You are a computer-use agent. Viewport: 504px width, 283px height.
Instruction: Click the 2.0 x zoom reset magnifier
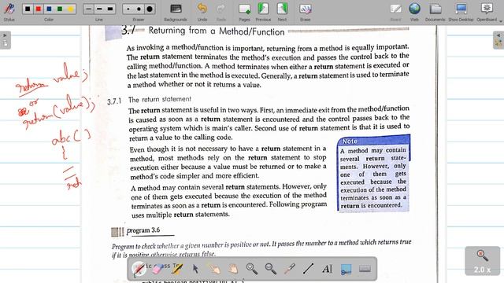[x=483, y=261]
